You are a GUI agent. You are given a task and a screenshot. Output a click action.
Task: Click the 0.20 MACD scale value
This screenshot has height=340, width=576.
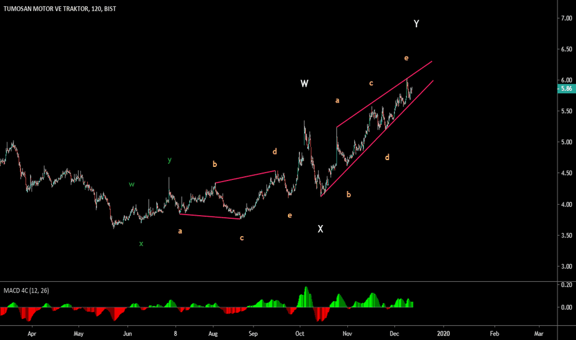(567, 285)
